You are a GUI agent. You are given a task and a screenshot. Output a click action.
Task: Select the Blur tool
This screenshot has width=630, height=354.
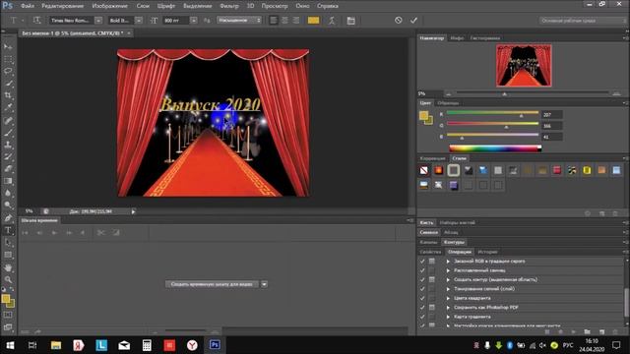8,193
